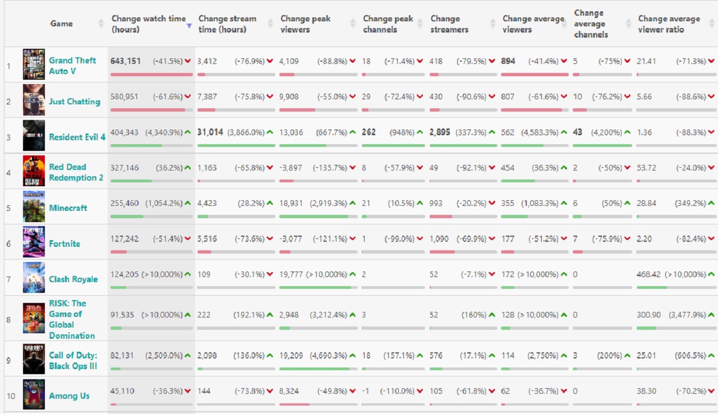This screenshot has width=718, height=414.
Task: Open the Among Us cover thumbnail
Action: 34,395
